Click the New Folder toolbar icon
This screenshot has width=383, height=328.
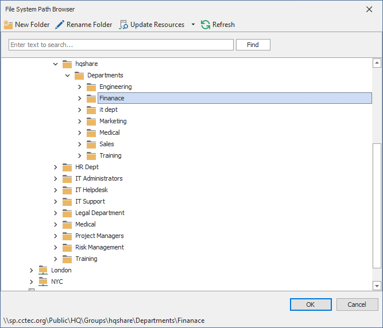click(8, 25)
